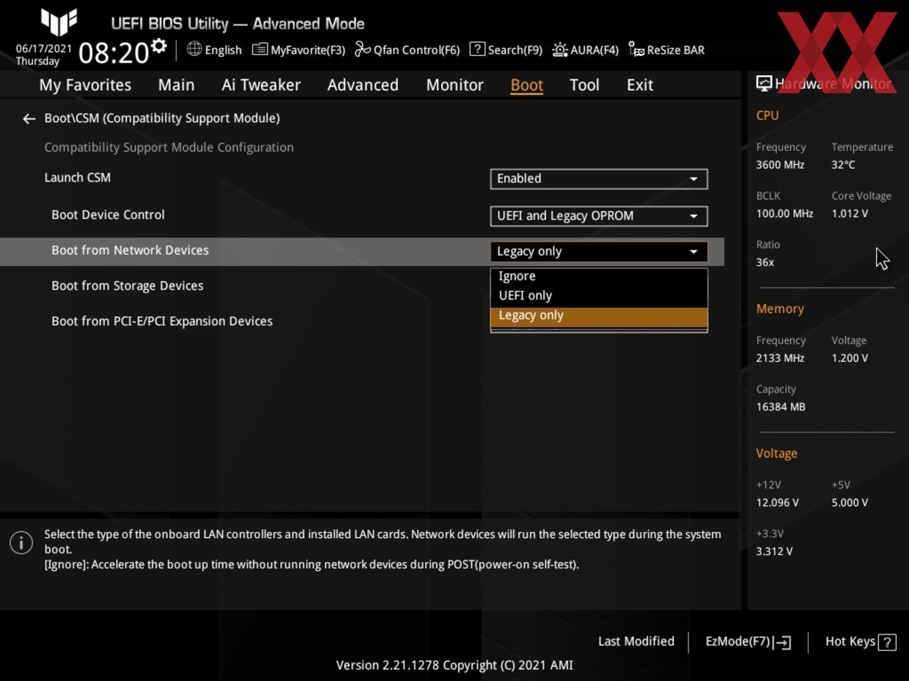The image size is (909, 681).
Task: Switch to My Favorites tab
Action: point(85,85)
